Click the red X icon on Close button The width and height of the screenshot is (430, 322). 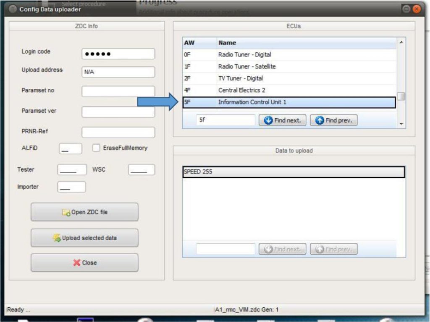point(76,262)
